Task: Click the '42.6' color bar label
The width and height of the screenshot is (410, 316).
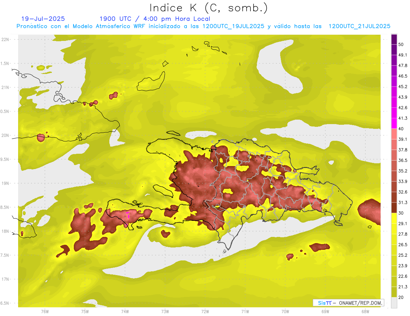Action: pyautogui.click(x=403, y=108)
